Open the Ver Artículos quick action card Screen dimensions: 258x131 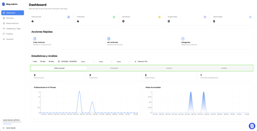(x=142, y=41)
